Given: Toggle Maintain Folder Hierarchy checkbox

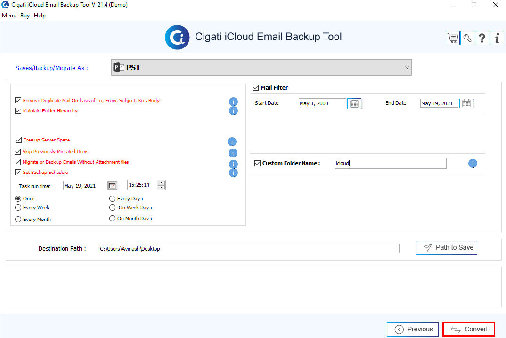Looking at the screenshot, I should click(18, 111).
